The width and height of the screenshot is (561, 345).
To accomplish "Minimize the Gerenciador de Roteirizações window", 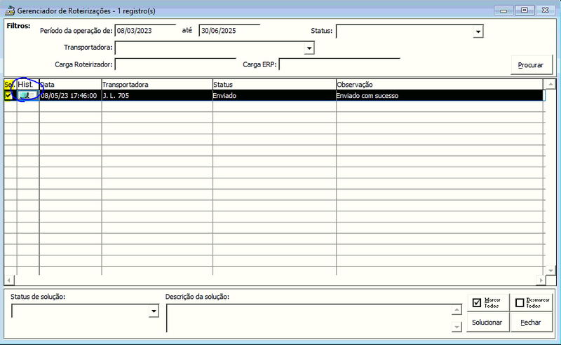I will [503, 10].
